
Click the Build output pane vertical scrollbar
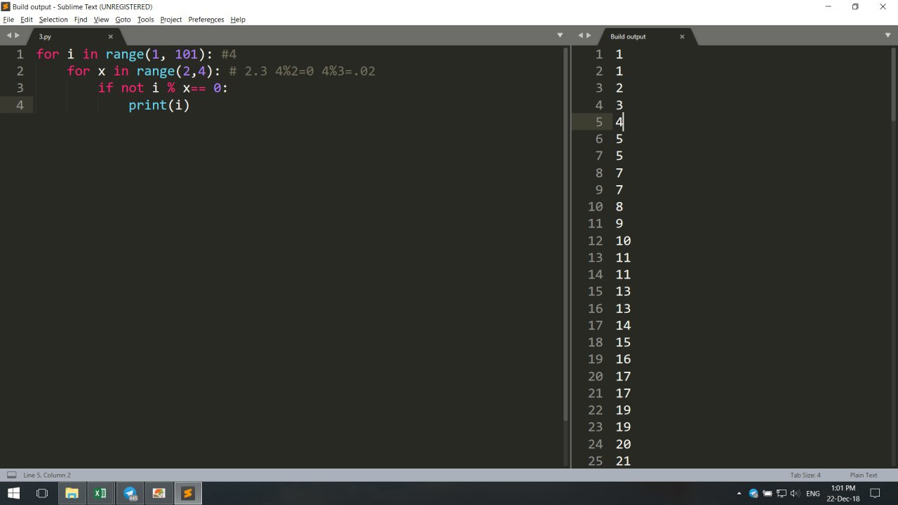click(x=894, y=84)
